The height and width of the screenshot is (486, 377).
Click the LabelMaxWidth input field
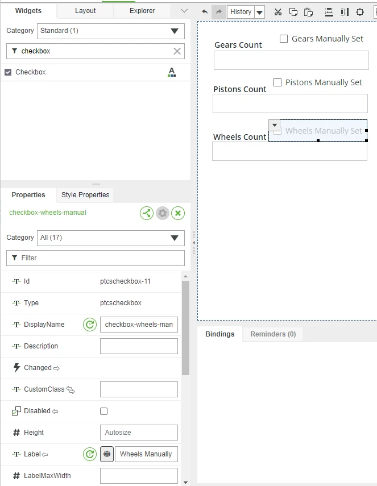point(139,476)
